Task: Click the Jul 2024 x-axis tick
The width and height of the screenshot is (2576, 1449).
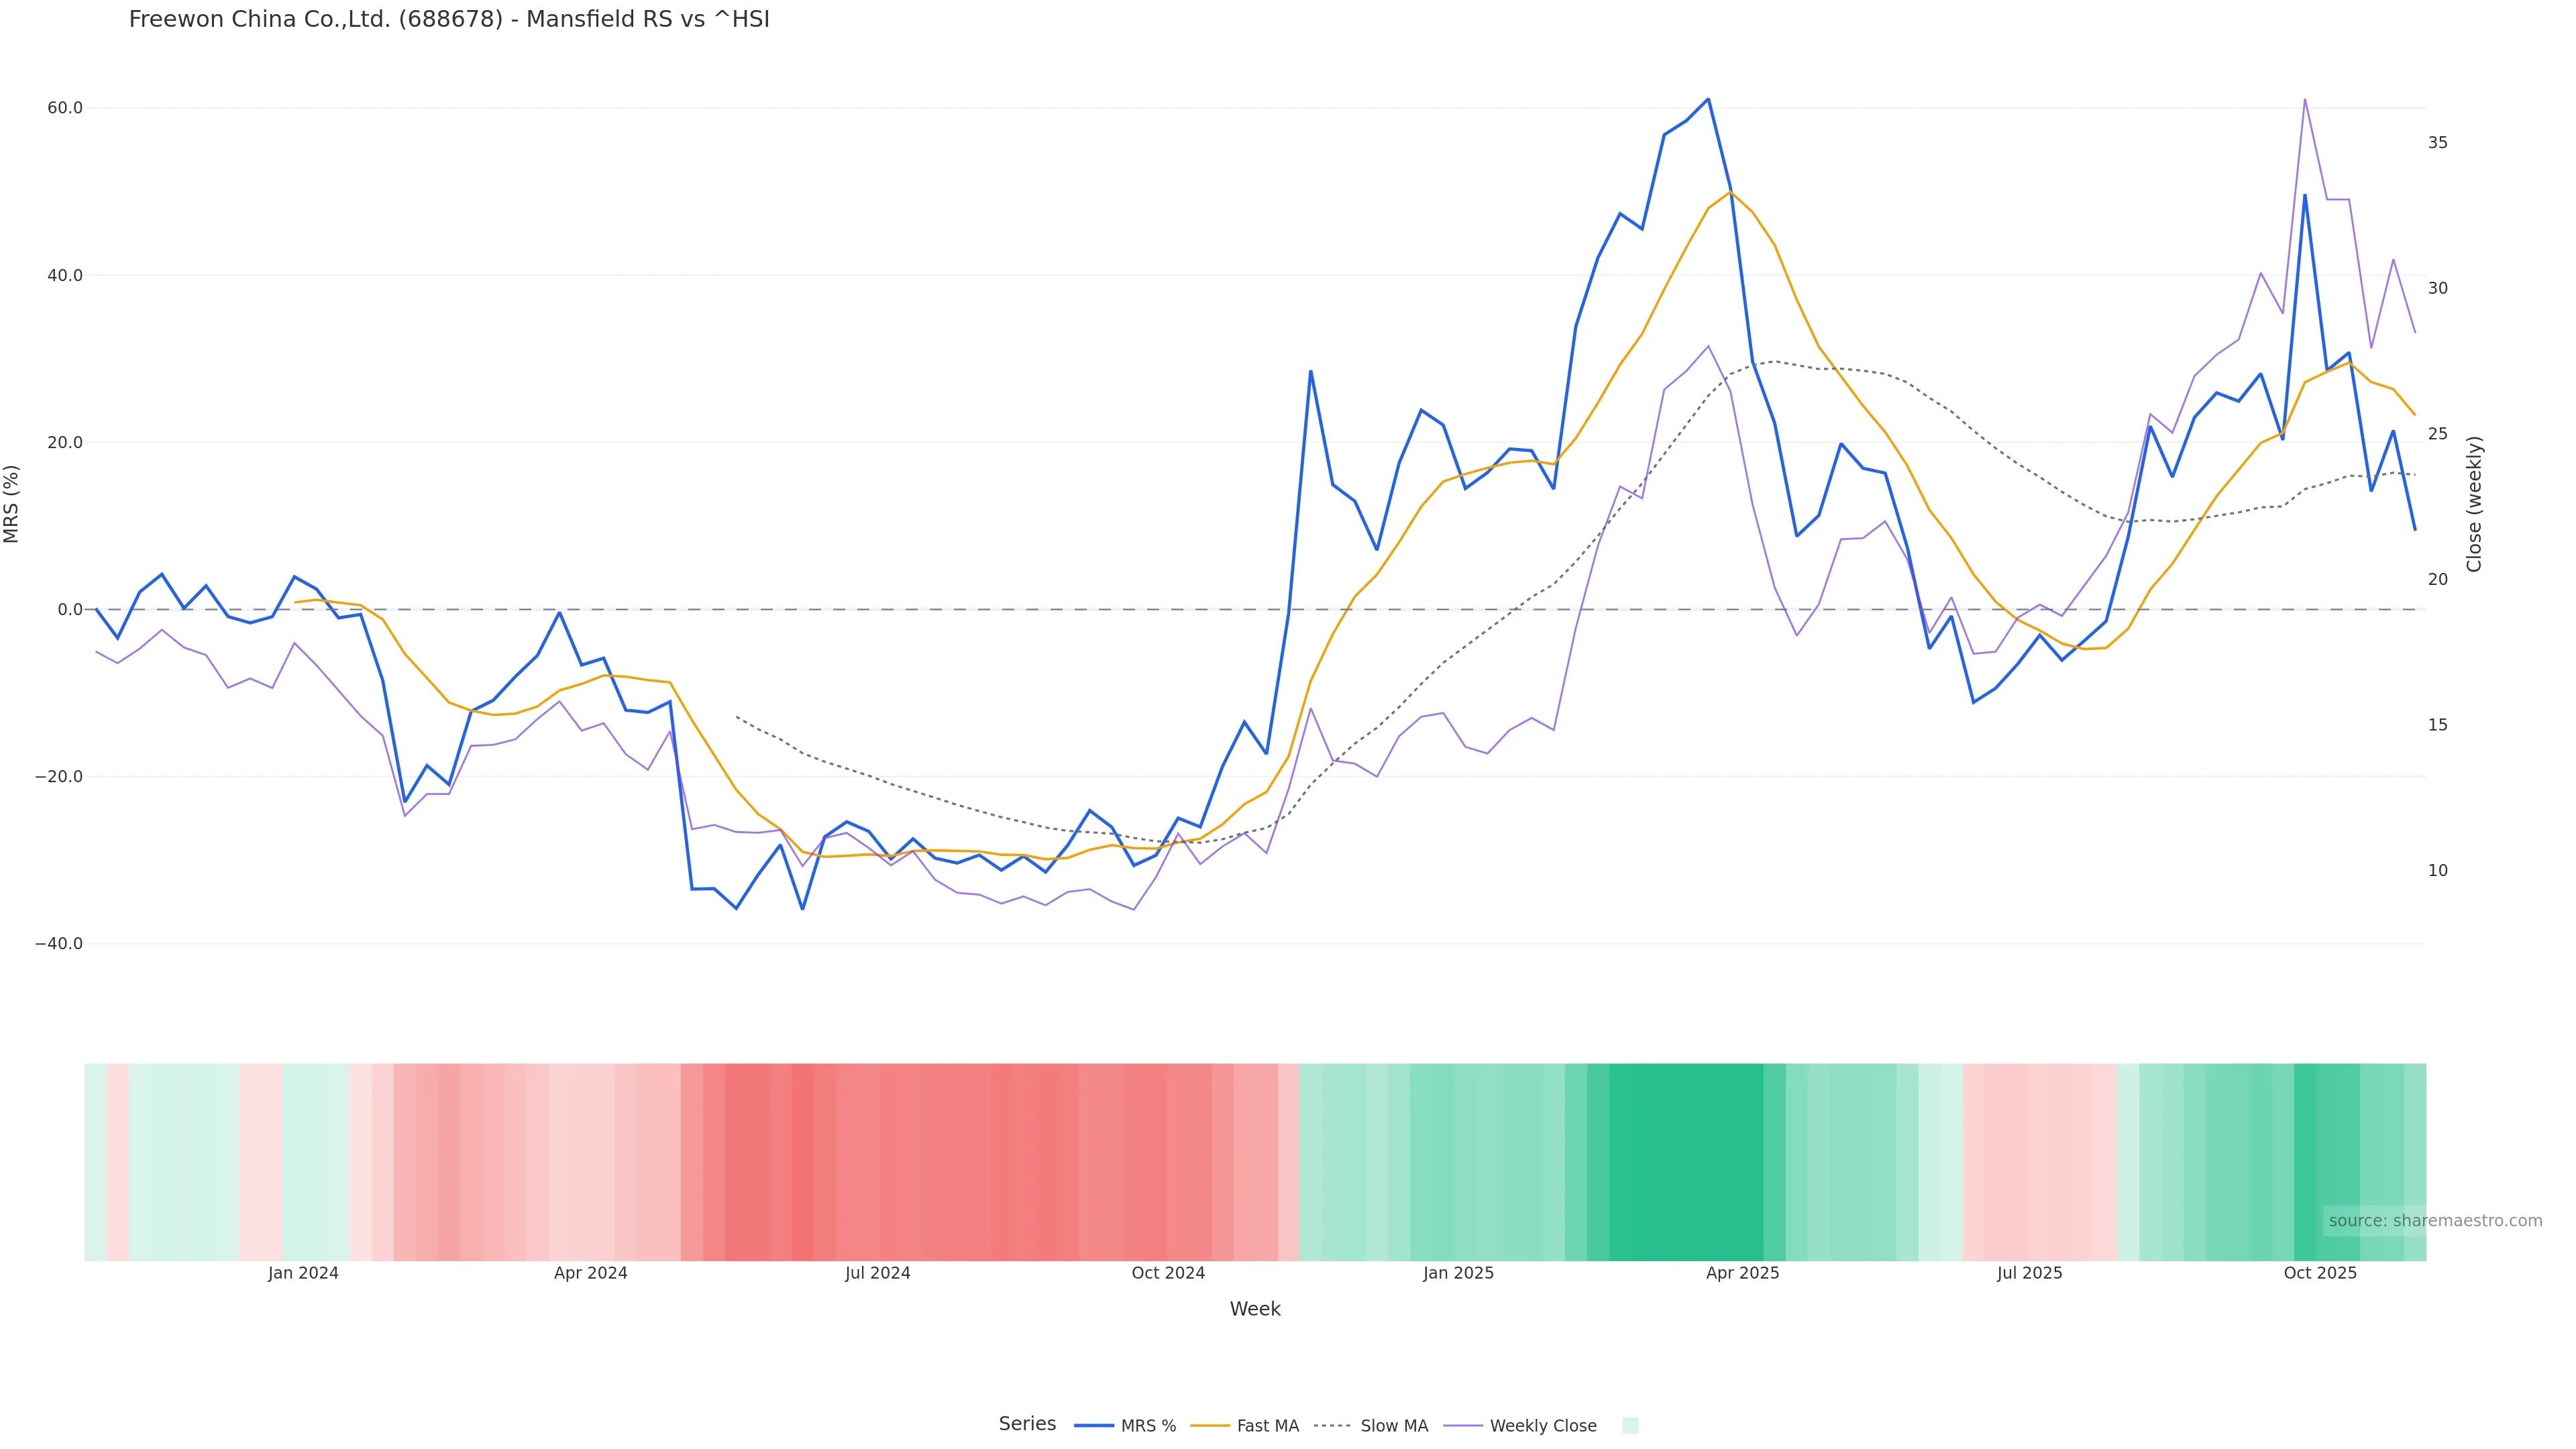Action: 877,1274
